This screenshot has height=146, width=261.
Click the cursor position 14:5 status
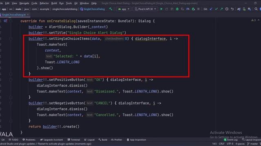coord(215,144)
